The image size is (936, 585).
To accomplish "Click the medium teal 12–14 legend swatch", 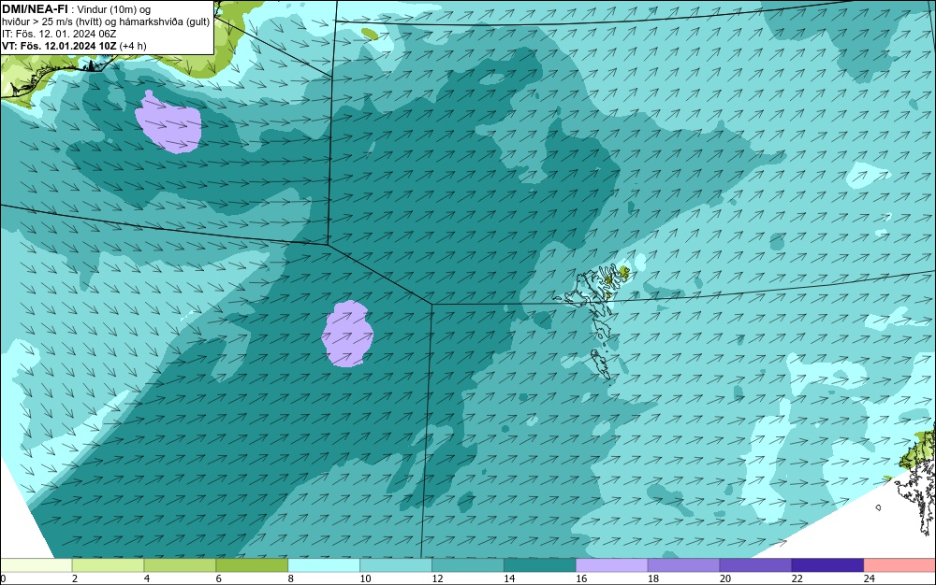I will [x=468, y=565].
